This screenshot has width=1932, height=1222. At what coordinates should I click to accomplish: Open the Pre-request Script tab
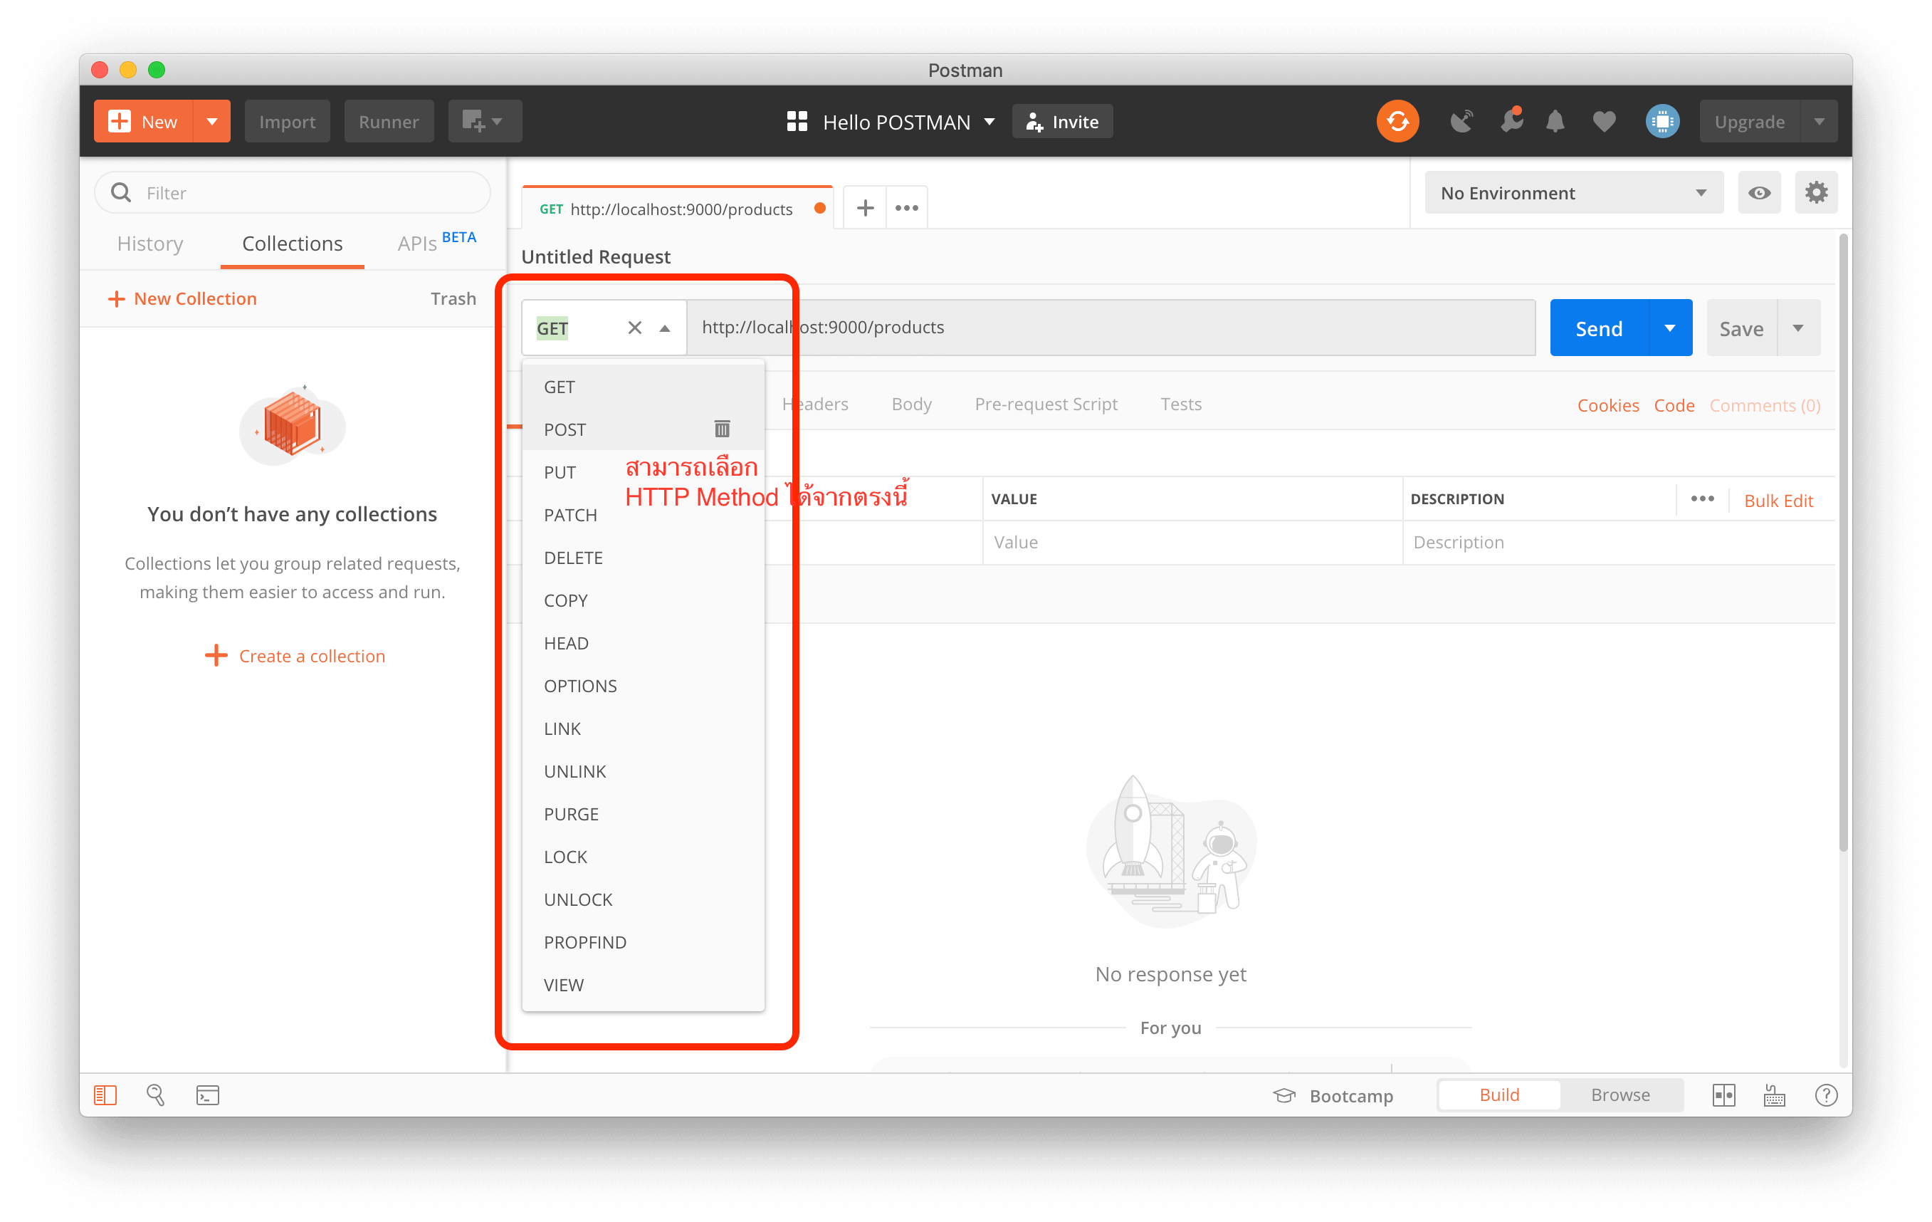(x=1046, y=404)
